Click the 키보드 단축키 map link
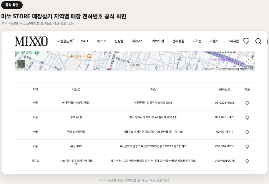269x184 pixels. coord(210,69)
